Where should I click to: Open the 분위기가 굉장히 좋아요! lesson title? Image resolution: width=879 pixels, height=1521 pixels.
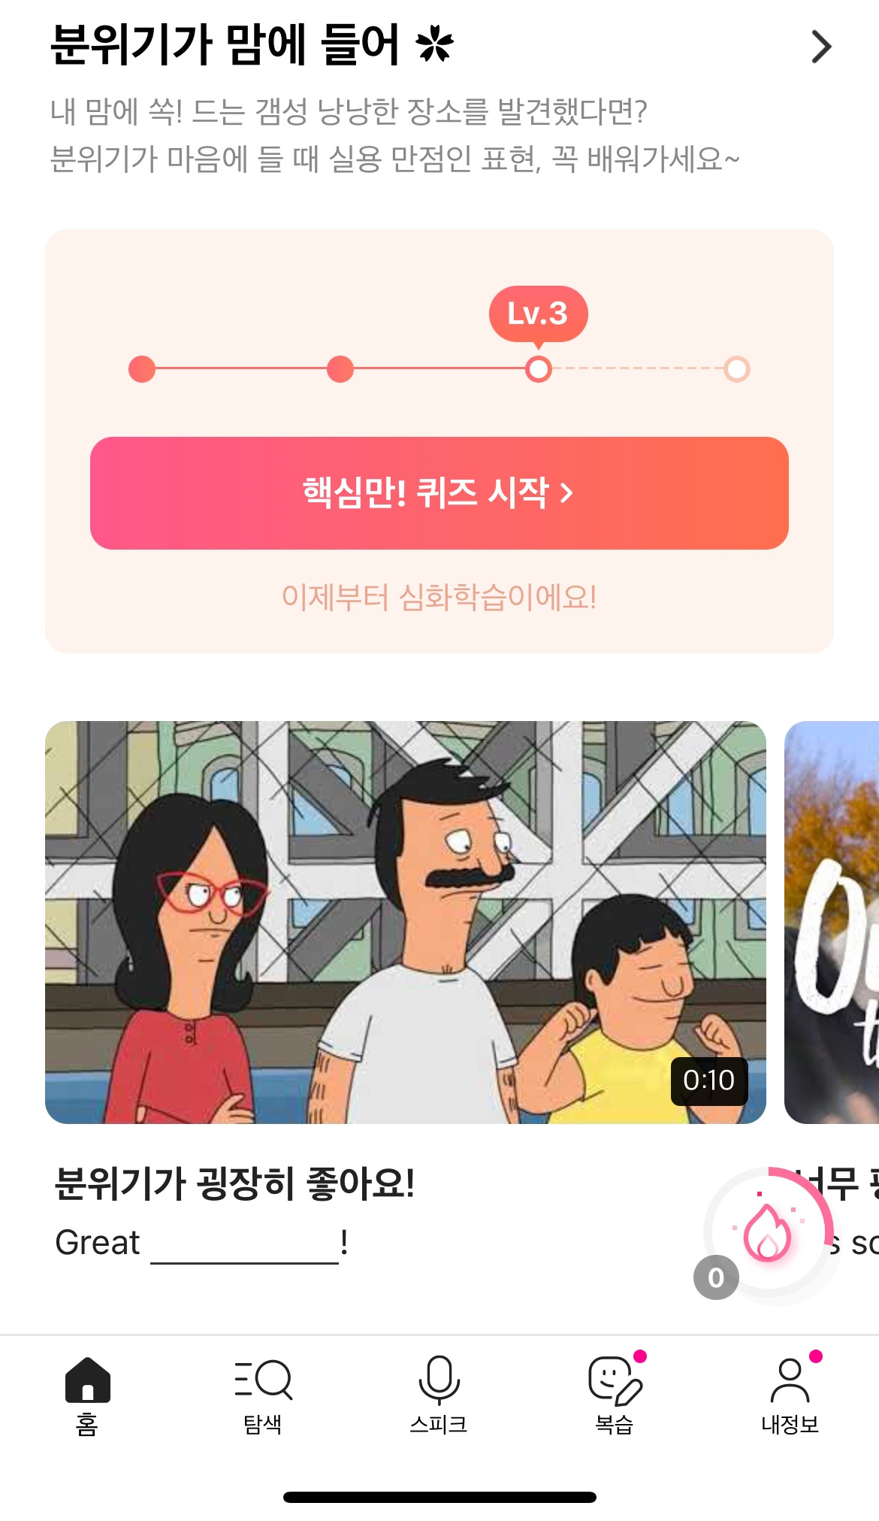234,1183
